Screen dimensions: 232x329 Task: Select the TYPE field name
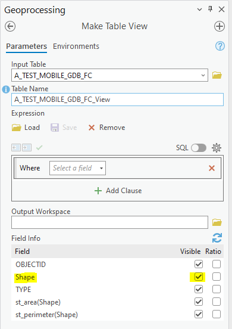[23, 290]
